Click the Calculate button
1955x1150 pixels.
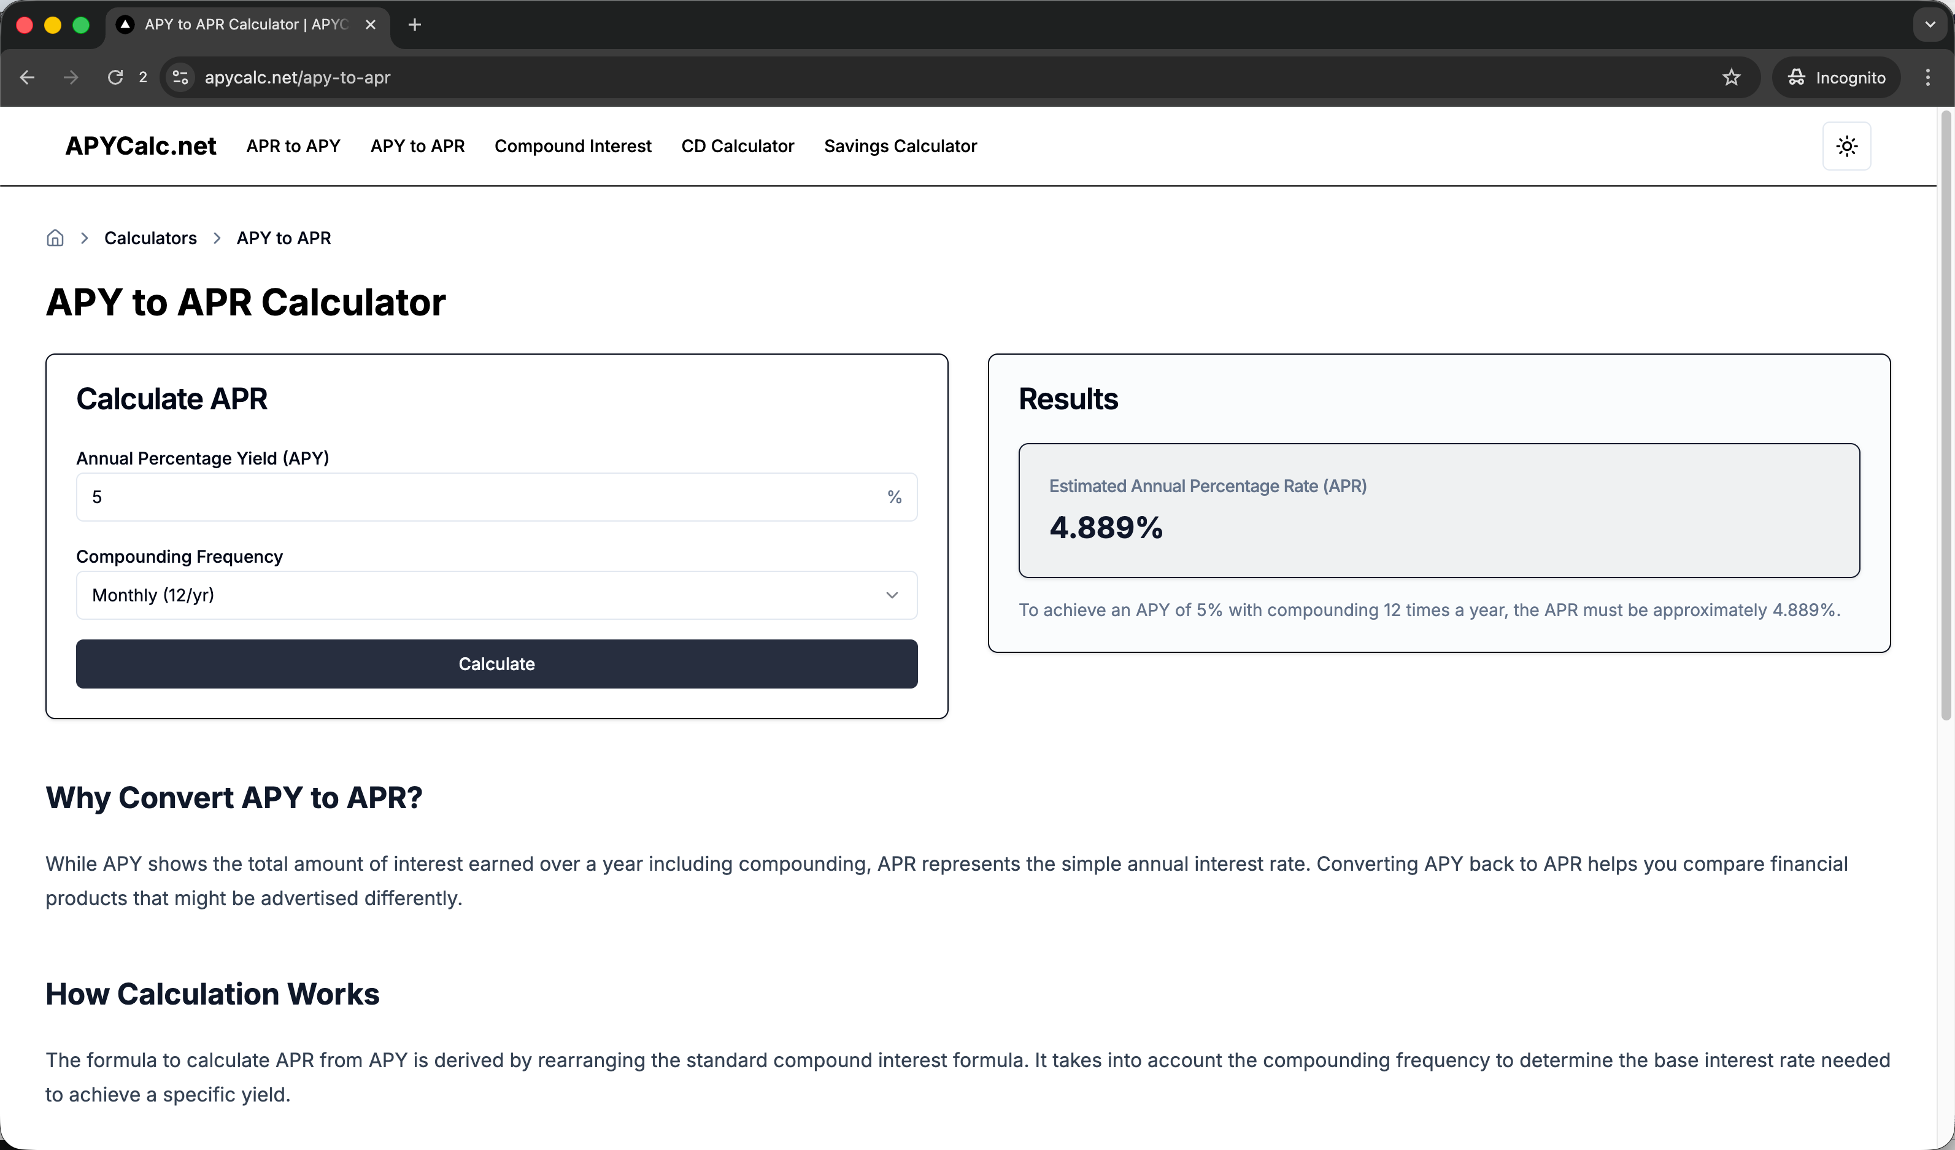[x=496, y=663]
